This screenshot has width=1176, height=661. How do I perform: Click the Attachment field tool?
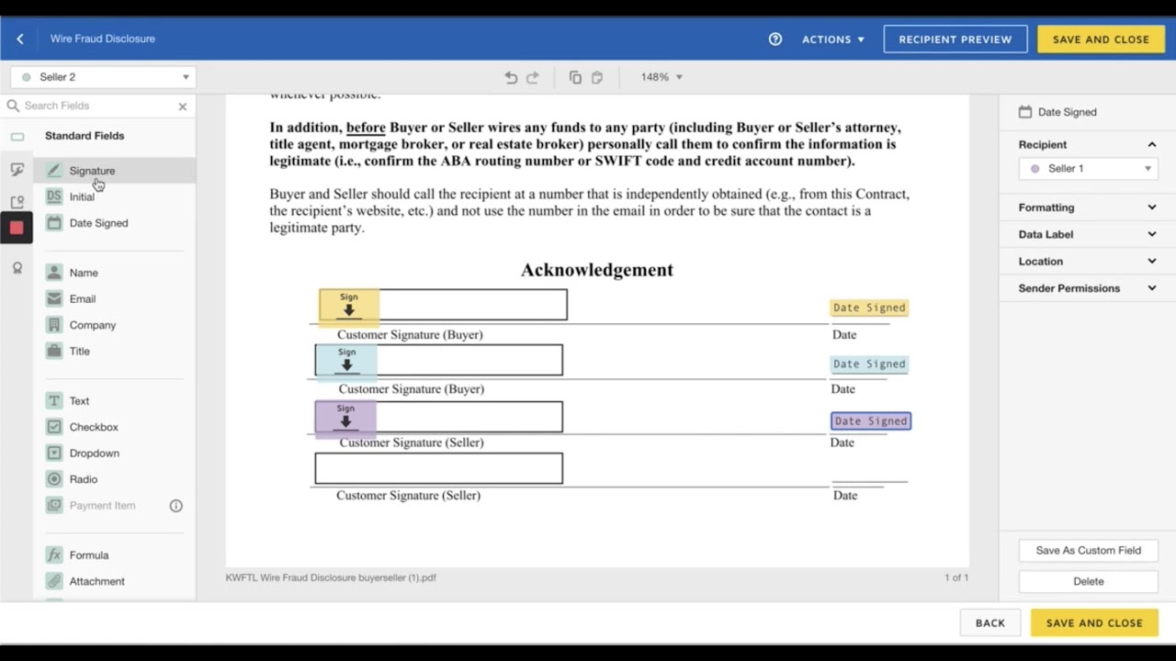(96, 580)
